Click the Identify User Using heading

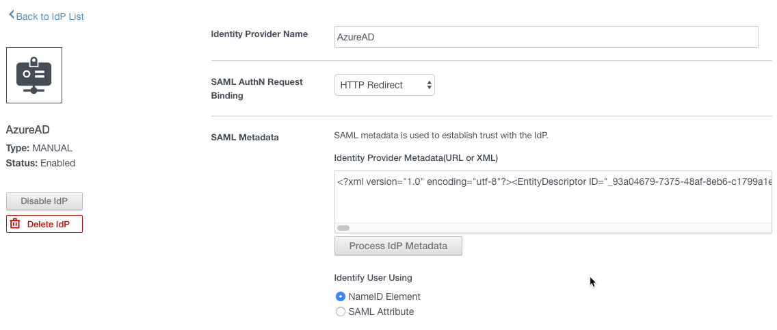pos(373,277)
